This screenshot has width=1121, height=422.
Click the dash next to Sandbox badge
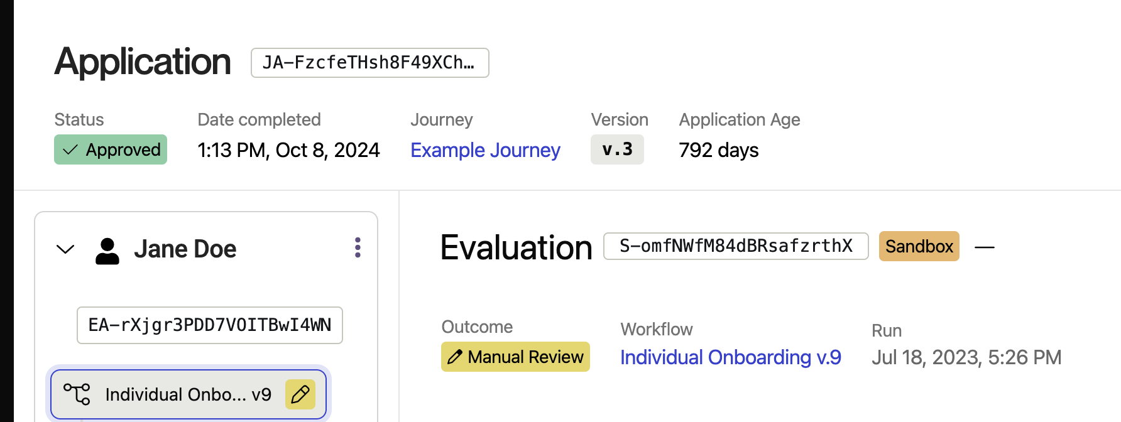click(x=984, y=247)
